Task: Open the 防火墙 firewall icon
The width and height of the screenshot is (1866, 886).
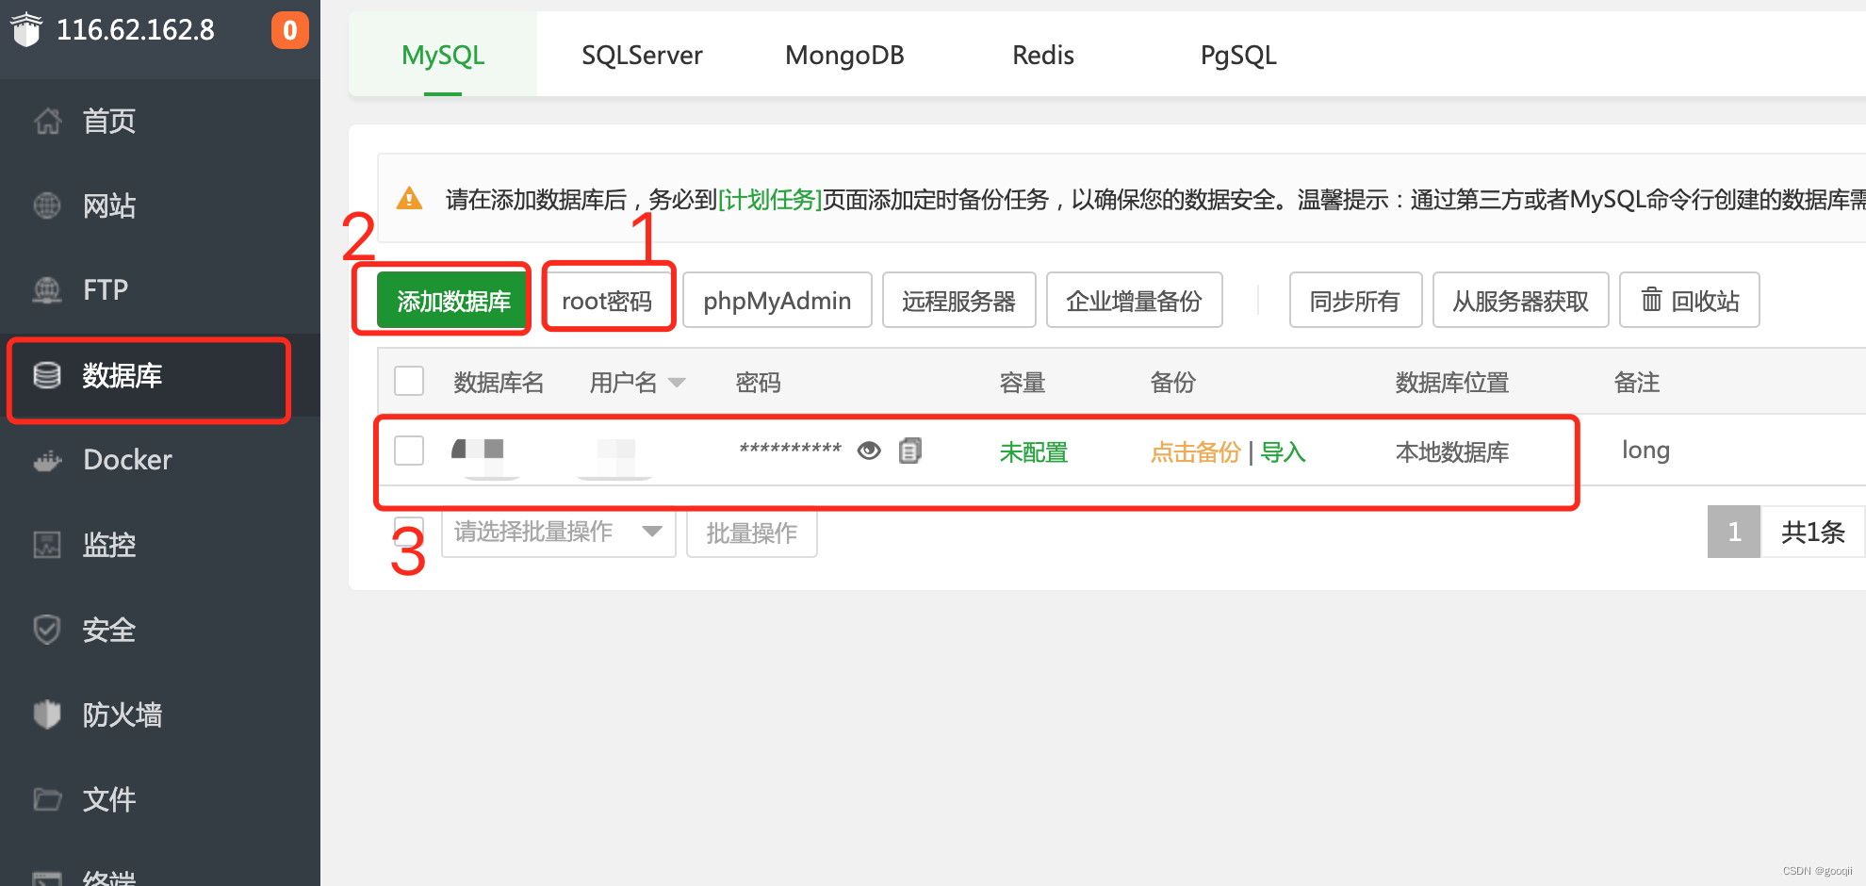Action: (47, 714)
